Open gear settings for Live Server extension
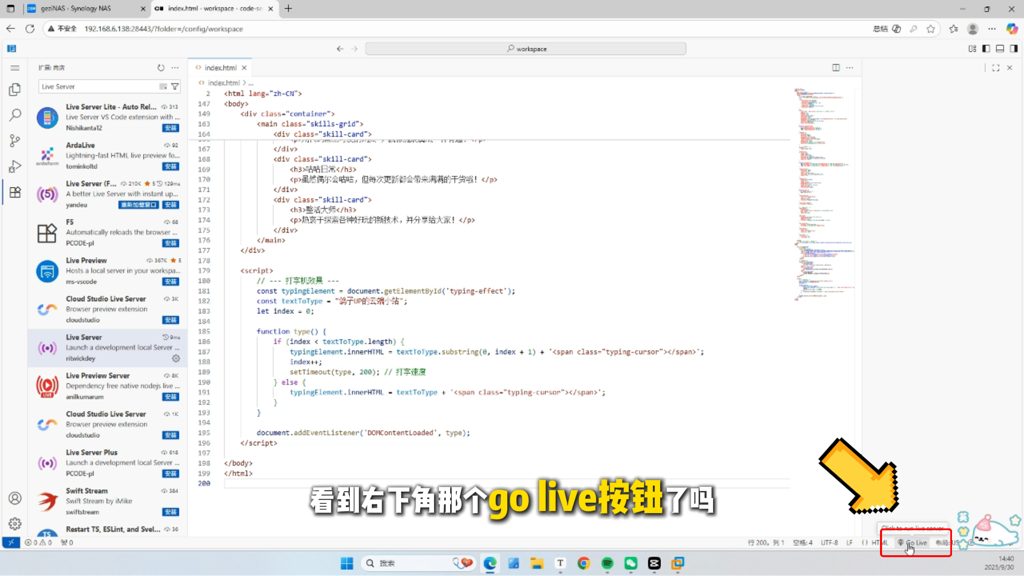Screen dimensions: 1024x576 (x=176, y=358)
